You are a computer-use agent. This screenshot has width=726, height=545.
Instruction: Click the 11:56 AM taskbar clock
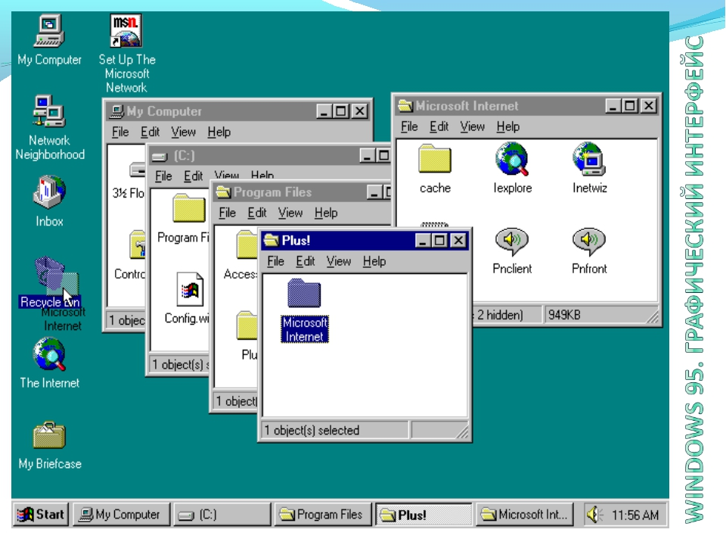tap(634, 515)
